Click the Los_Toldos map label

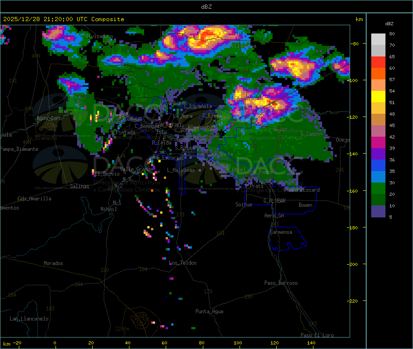click(x=183, y=263)
